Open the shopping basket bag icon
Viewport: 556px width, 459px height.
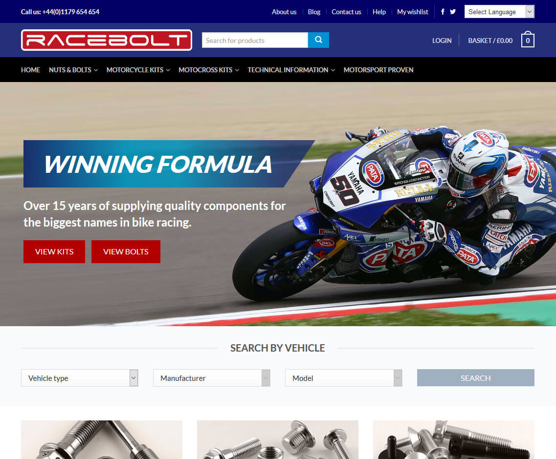coord(528,40)
